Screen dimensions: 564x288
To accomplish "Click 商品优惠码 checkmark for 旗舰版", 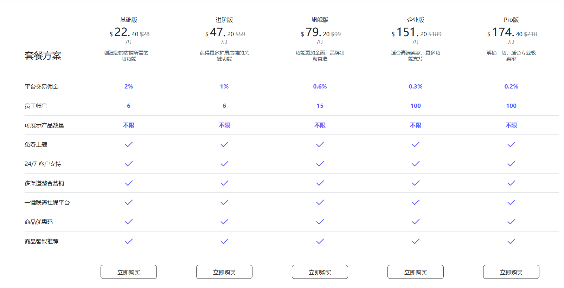I will point(320,222).
